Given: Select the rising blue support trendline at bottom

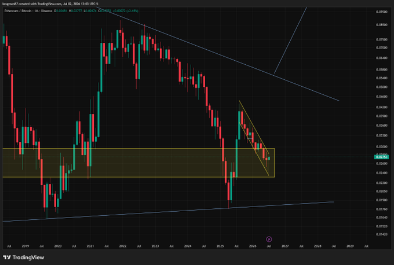Looking at the screenshot, I should (x=168, y=212).
